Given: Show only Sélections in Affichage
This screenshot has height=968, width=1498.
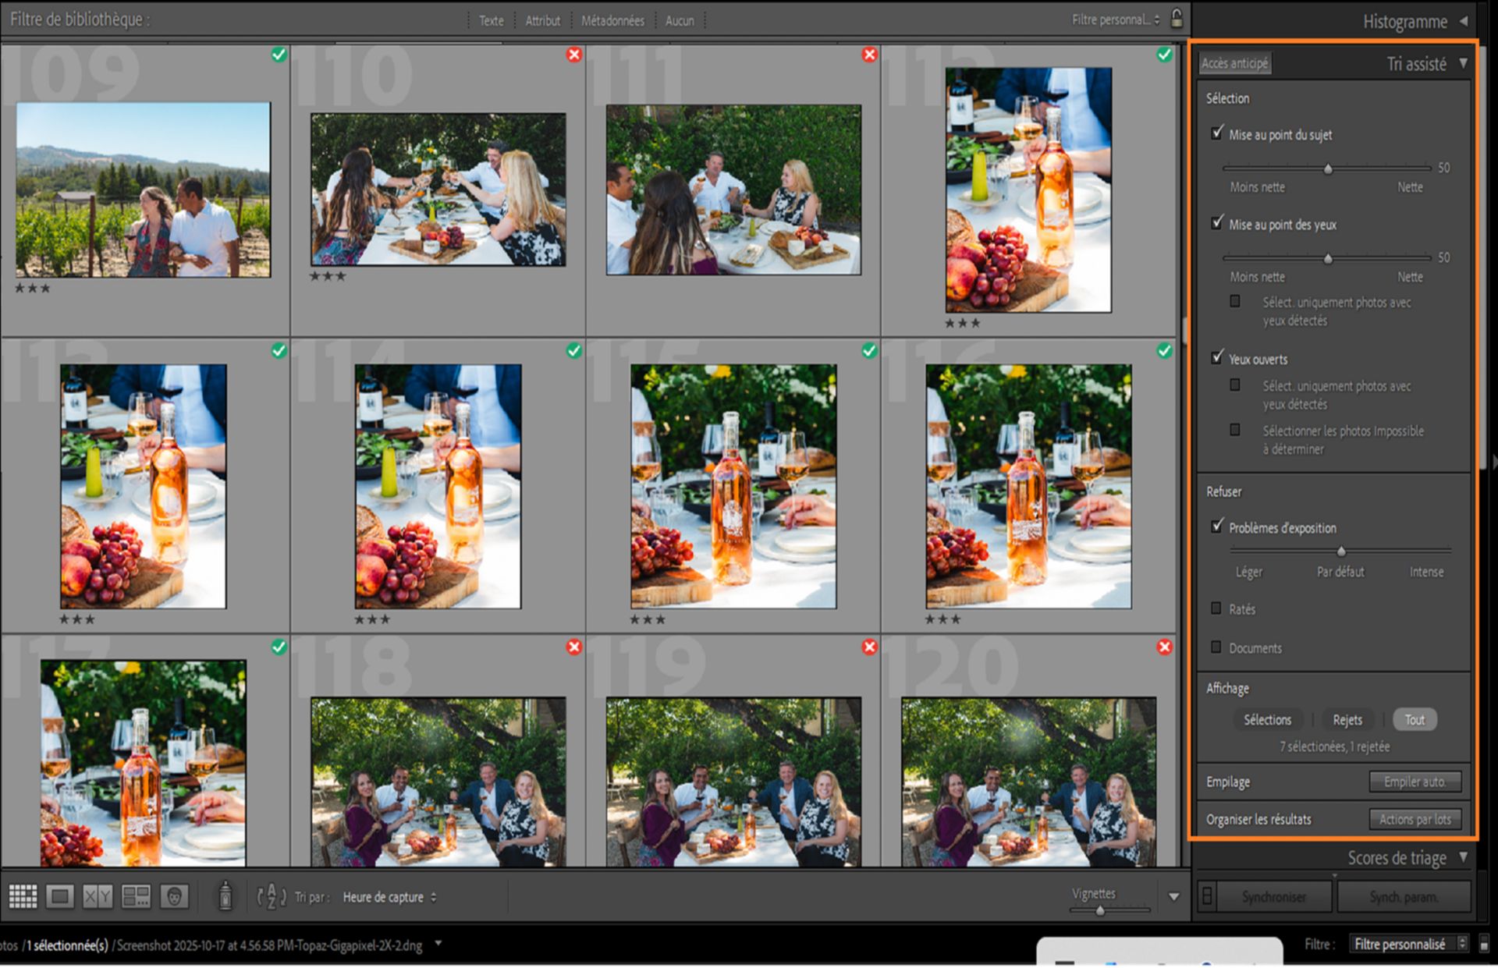Looking at the screenshot, I should [x=1268, y=720].
